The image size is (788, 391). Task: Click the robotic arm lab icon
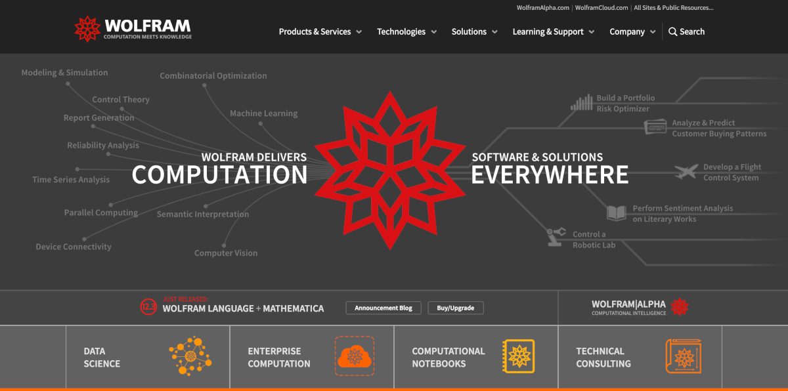[x=556, y=237]
